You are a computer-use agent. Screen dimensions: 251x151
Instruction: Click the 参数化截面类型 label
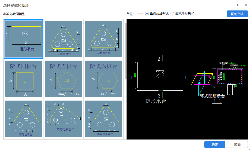click(x=15, y=14)
